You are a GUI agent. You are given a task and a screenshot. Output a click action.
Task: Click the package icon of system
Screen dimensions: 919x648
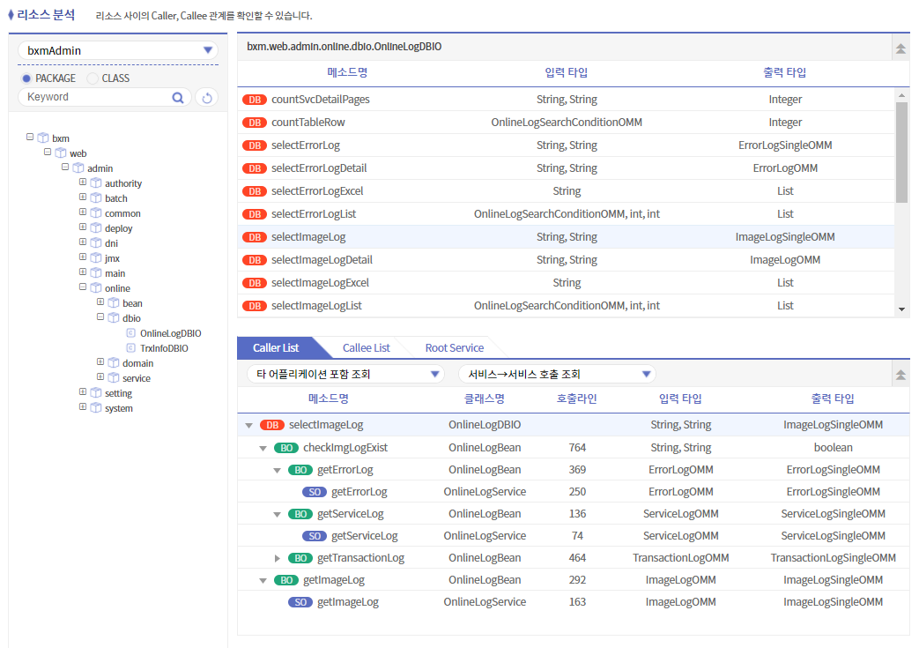tap(96, 408)
